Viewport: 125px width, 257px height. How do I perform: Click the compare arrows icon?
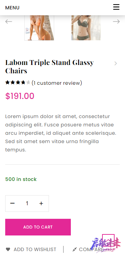tap(75, 249)
